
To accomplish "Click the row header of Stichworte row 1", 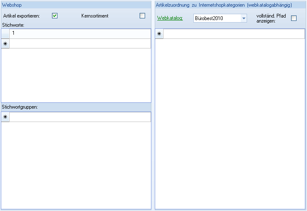I will click(5, 33).
